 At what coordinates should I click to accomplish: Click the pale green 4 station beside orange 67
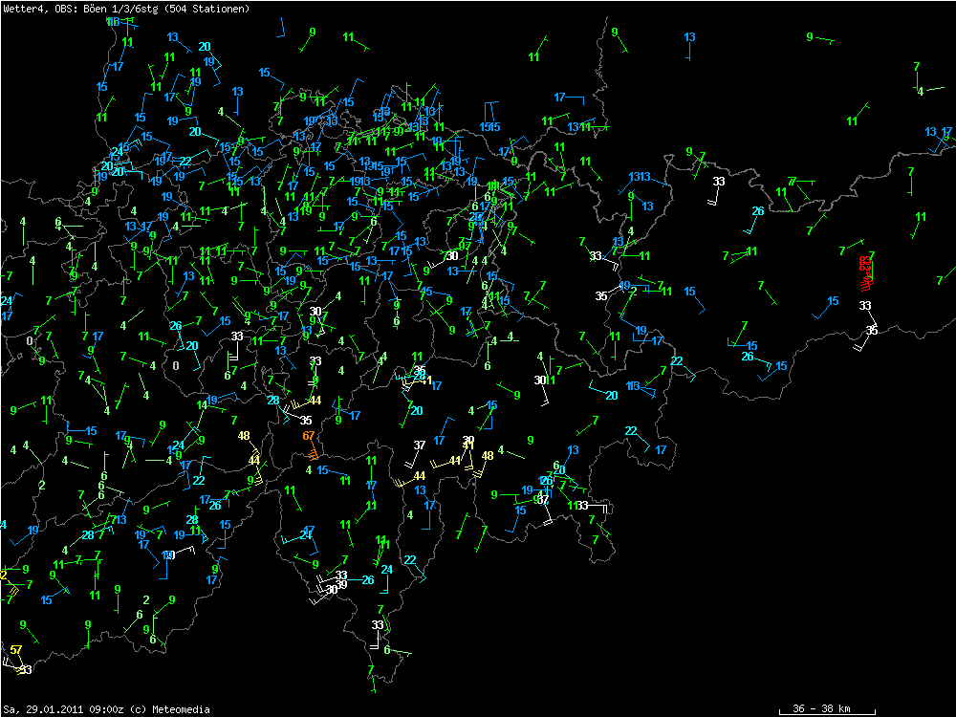tap(309, 469)
